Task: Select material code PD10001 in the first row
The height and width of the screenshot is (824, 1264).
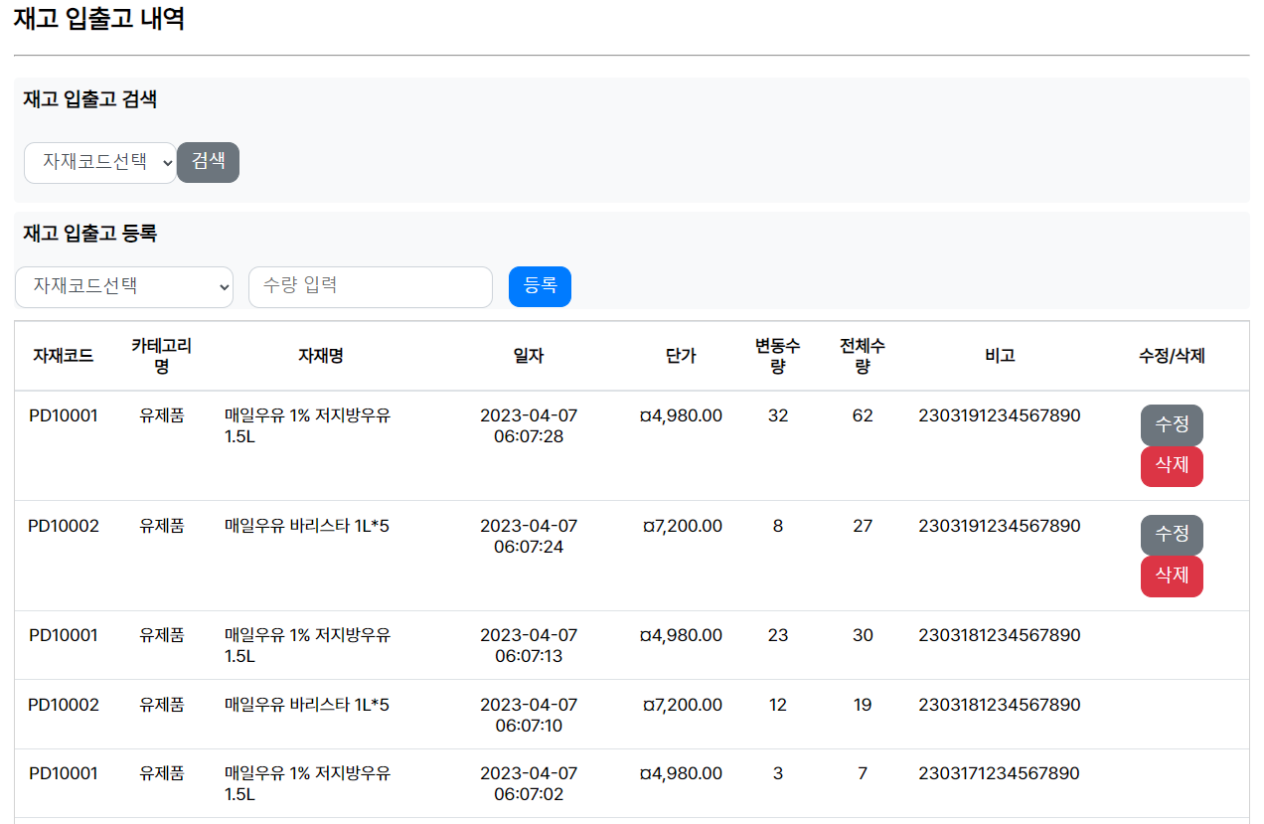Action: 64,415
